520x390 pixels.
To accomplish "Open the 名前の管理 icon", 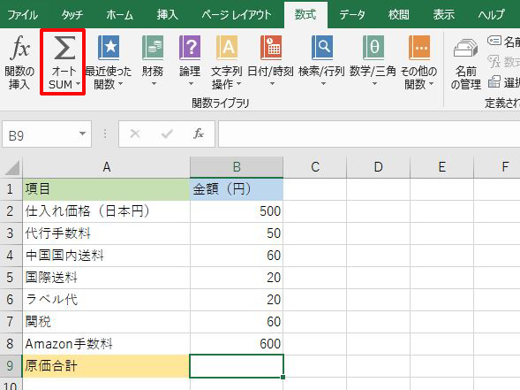I will tap(465, 49).
